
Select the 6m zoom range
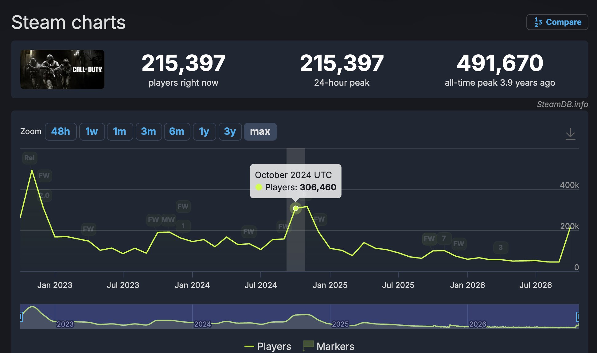coord(177,132)
